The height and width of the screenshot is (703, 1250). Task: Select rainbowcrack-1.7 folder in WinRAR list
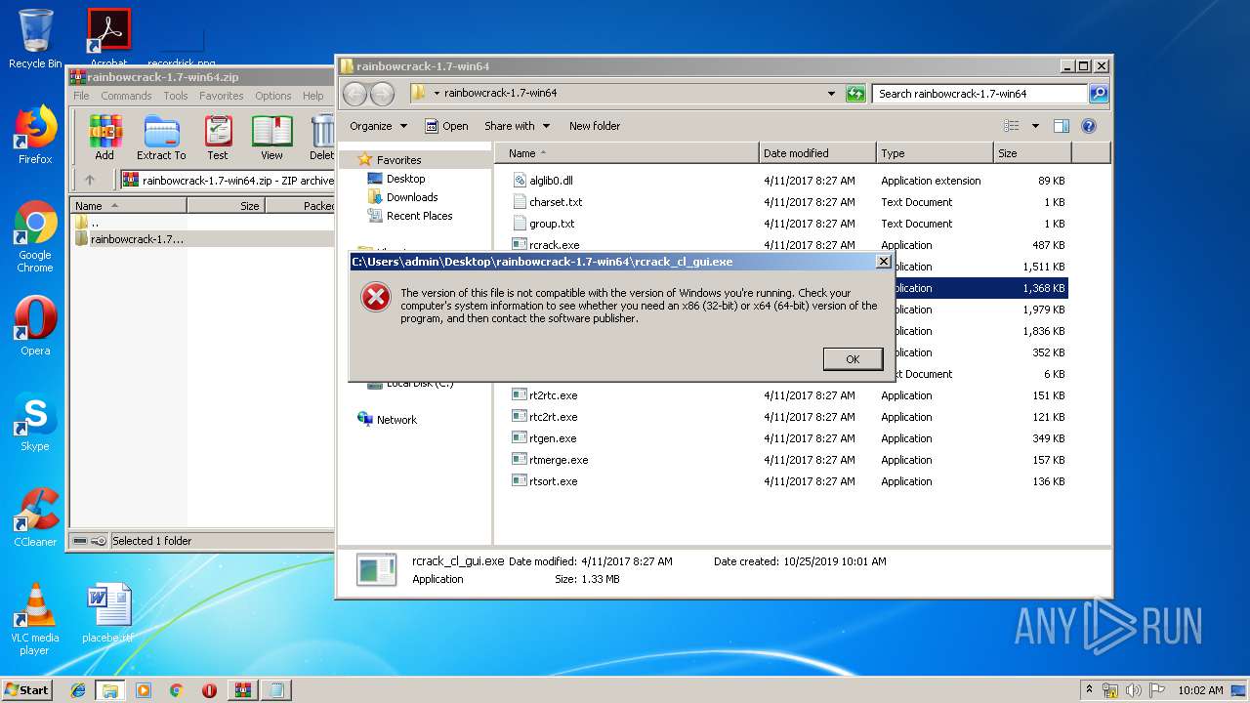coord(129,239)
